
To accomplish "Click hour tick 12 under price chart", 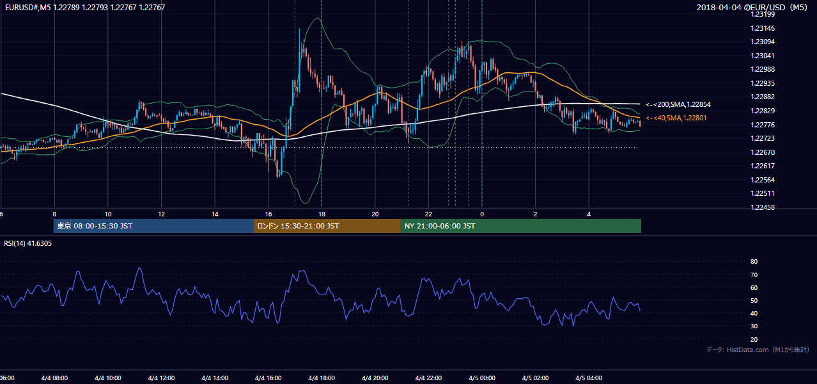I will [162, 214].
